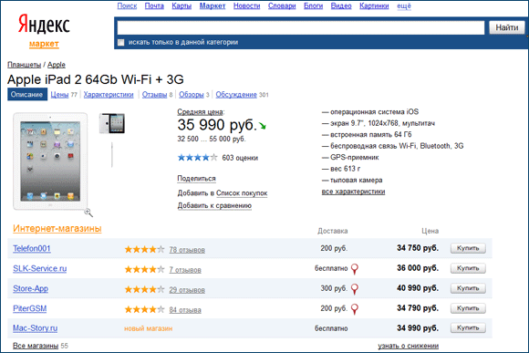The image size is (529, 353).
Task: Enable 'искать только в данной категории' checkbox
Action: click(120, 43)
